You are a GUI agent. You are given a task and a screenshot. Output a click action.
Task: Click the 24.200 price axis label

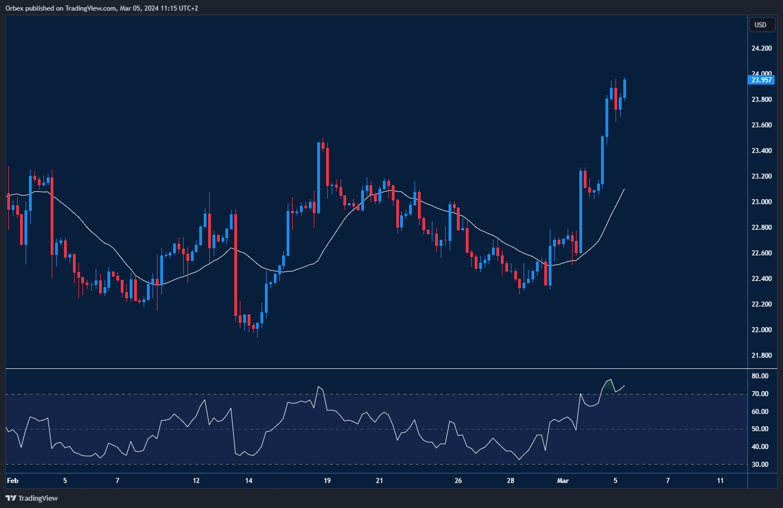click(x=761, y=48)
